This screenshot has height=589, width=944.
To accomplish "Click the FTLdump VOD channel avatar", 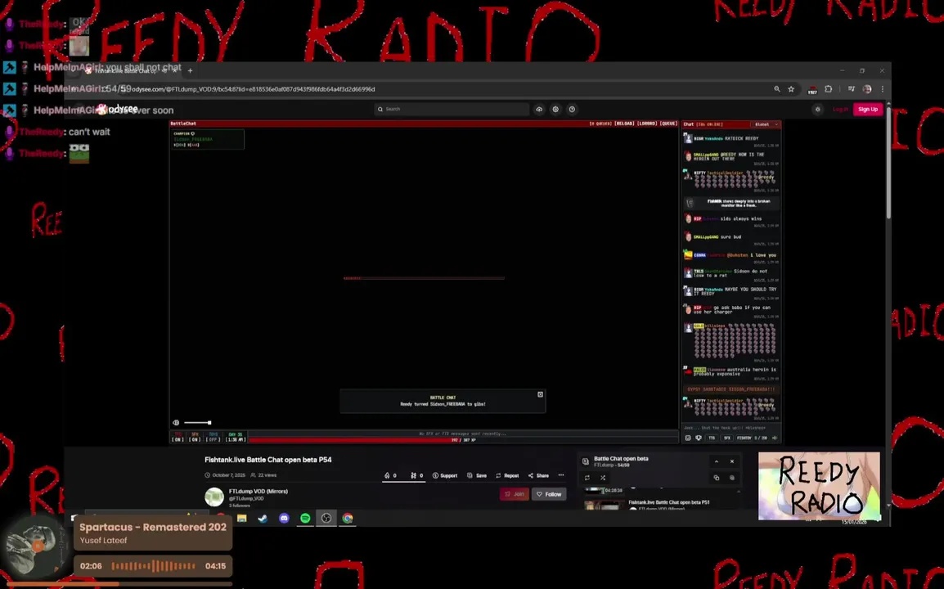I will (x=214, y=497).
